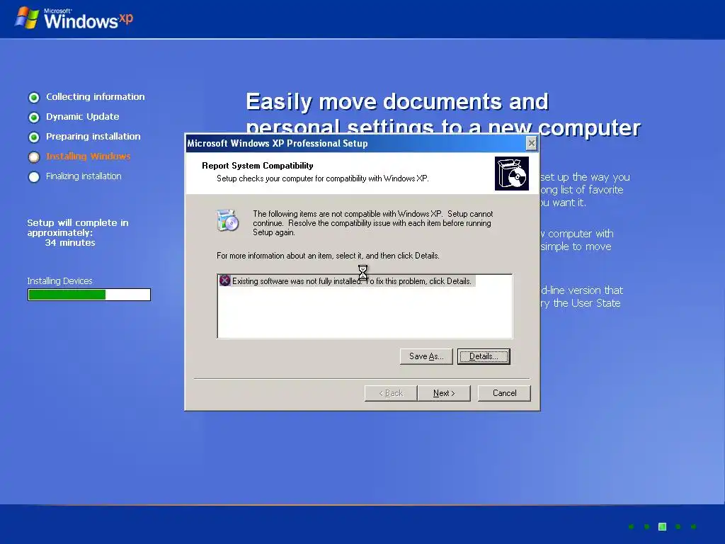This screenshot has height=544, width=725.
Task: Click the Save As... button
Action: click(426, 356)
